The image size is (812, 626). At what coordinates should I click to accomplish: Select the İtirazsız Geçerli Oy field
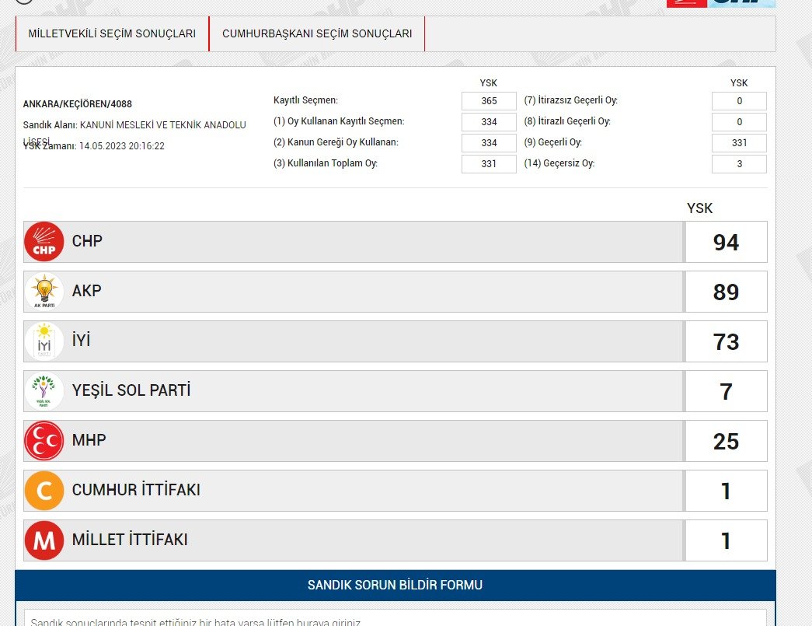[x=739, y=101]
